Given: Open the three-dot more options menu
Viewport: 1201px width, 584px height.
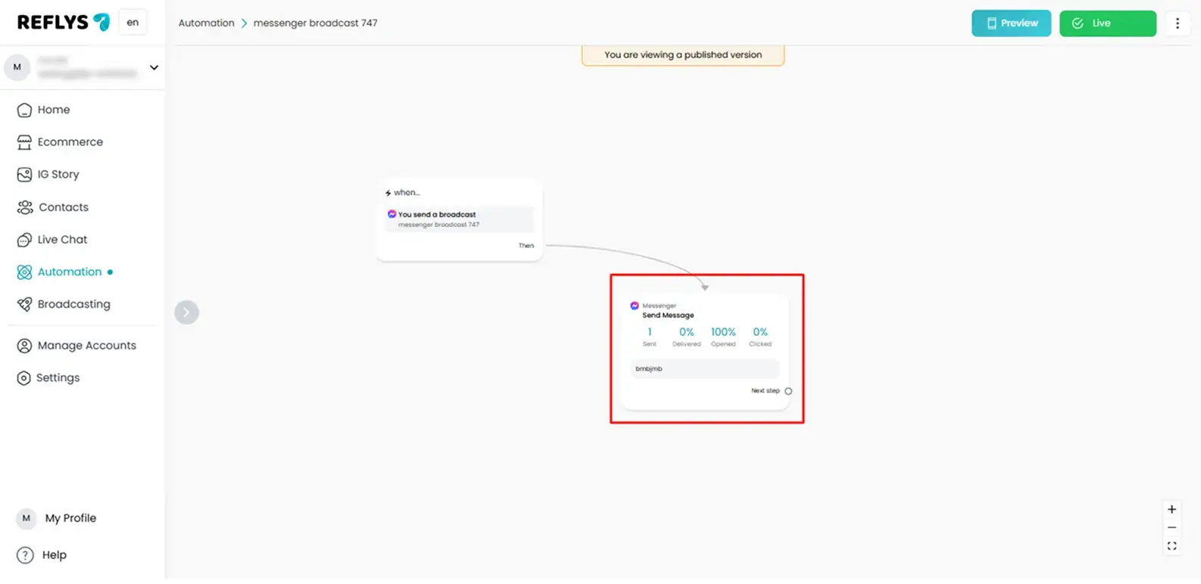Looking at the screenshot, I should click(x=1177, y=23).
